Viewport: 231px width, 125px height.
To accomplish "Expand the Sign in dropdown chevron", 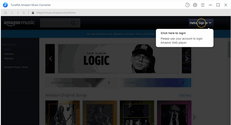I will 210,23.
